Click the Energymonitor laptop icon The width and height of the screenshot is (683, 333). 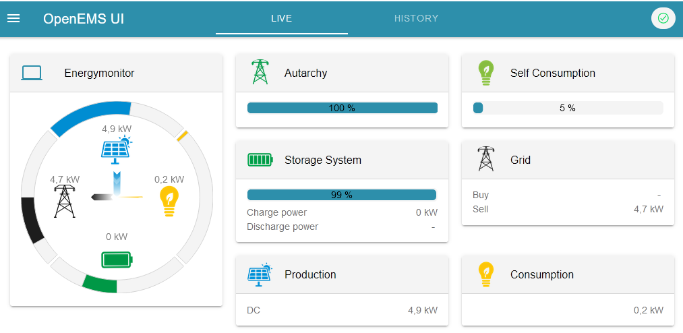point(32,73)
